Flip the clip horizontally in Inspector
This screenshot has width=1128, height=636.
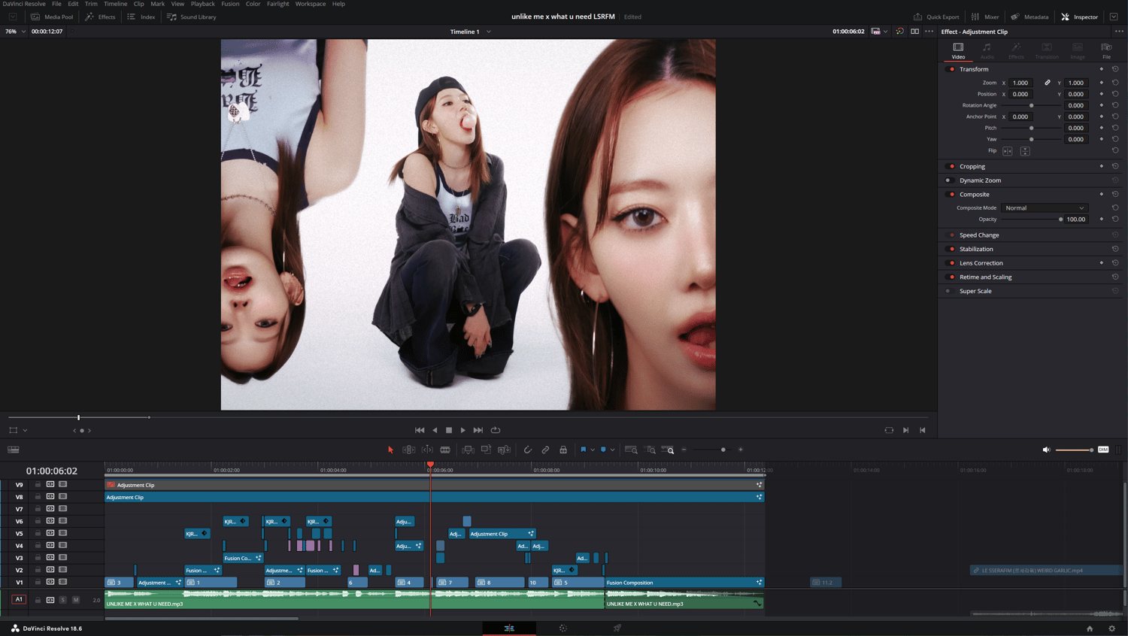[1008, 151]
